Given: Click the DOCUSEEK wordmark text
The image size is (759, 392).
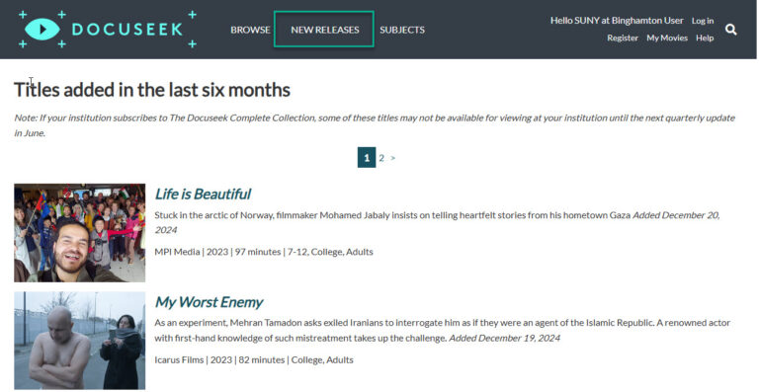Looking at the screenshot, I should pos(127,30).
